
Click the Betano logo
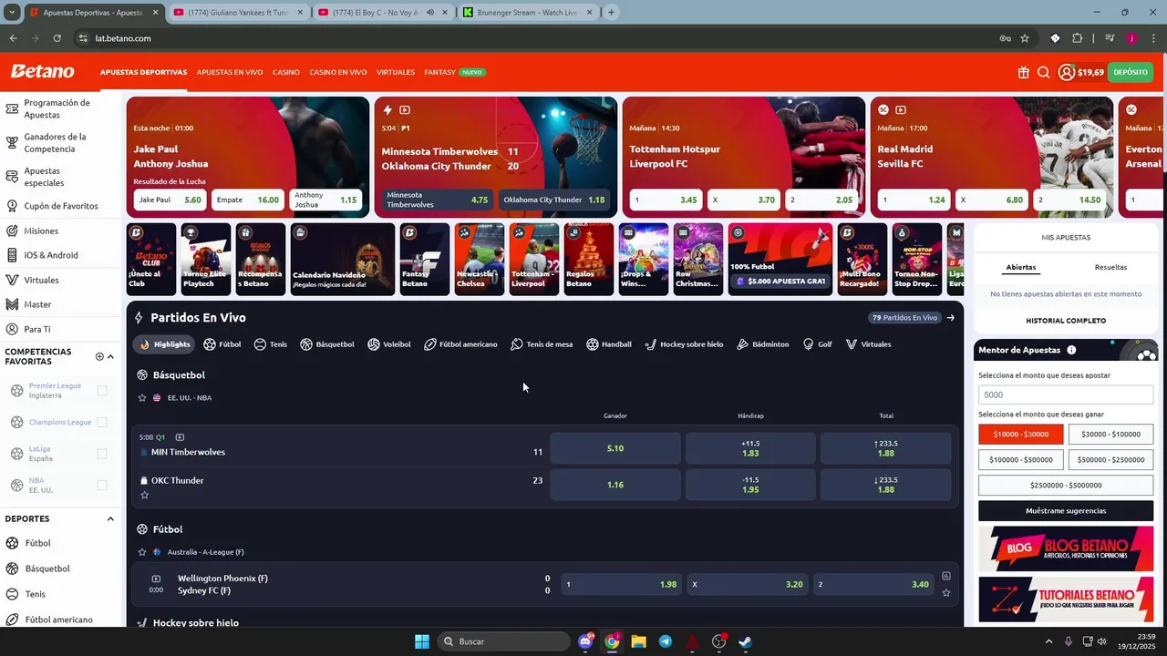(x=42, y=71)
